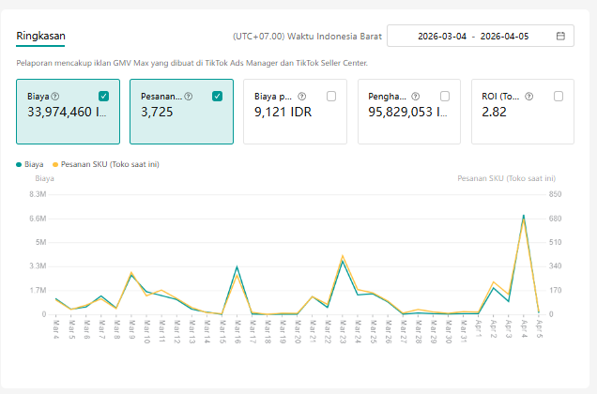
Task: Uncheck the Pesanan metric checkbox
Action: pyautogui.click(x=217, y=97)
